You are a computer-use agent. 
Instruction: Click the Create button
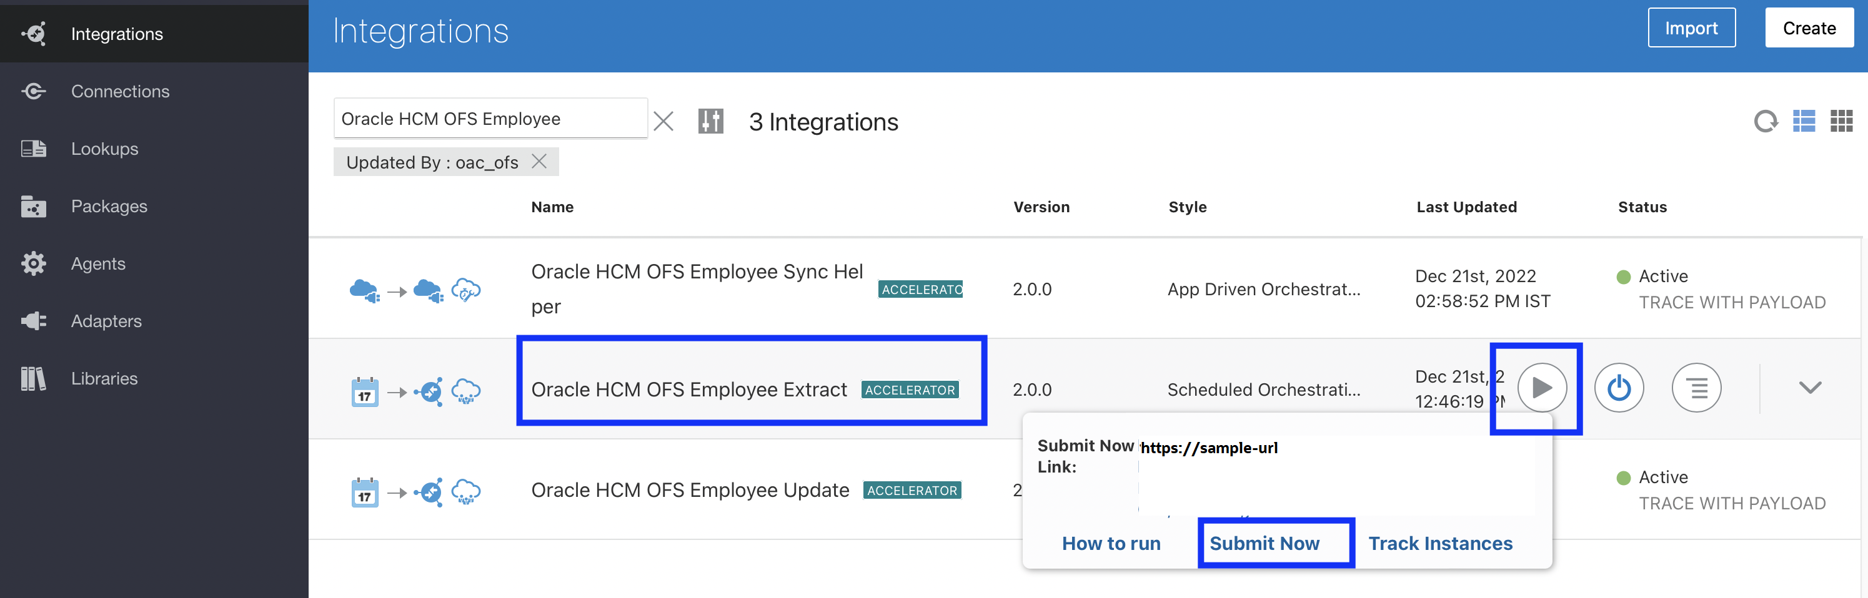click(x=1809, y=27)
